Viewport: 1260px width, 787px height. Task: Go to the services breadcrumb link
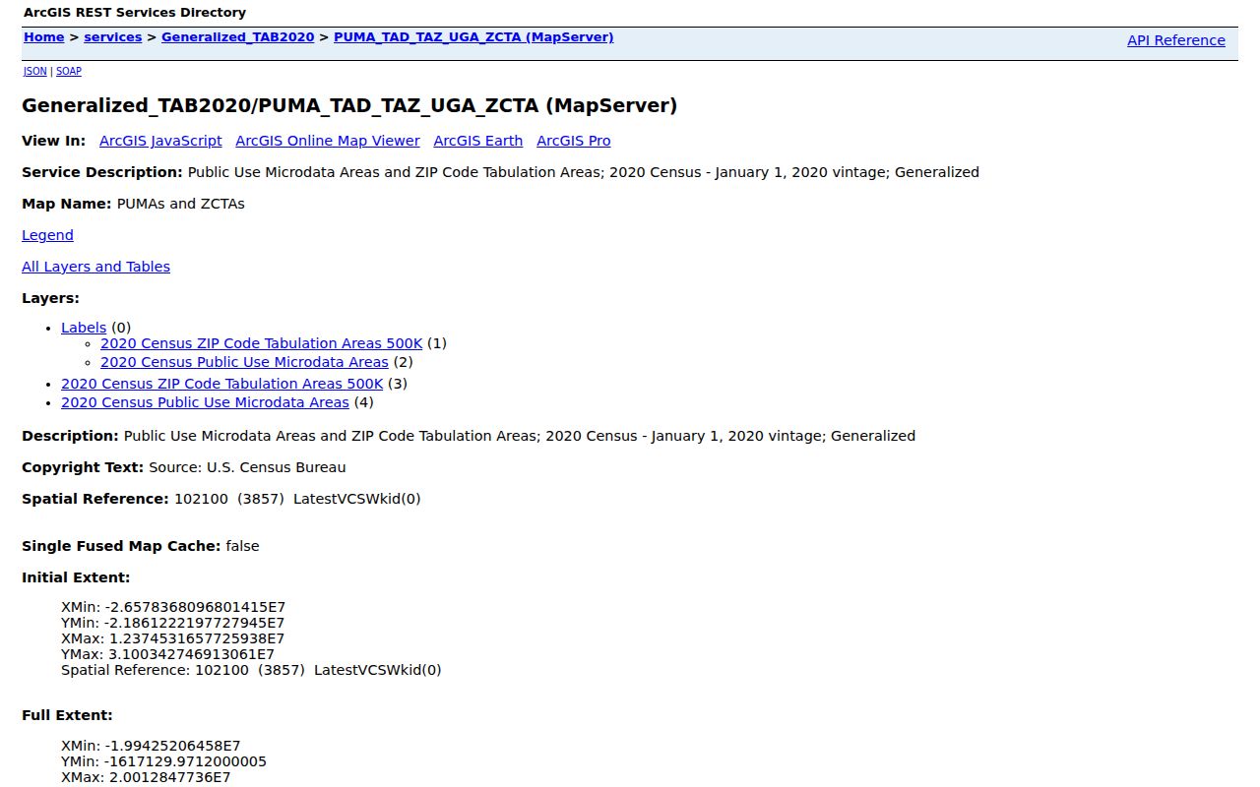113,37
